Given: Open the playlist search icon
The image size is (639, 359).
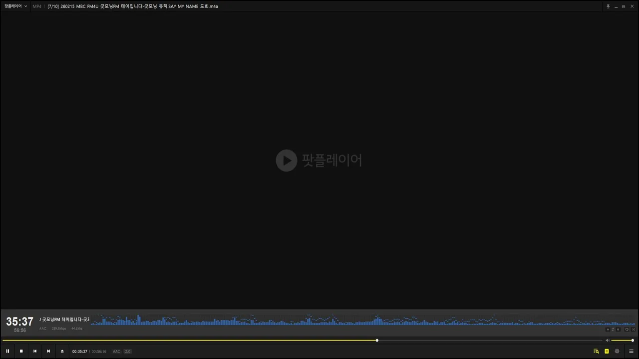Looking at the screenshot, I should click(x=596, y=351).
